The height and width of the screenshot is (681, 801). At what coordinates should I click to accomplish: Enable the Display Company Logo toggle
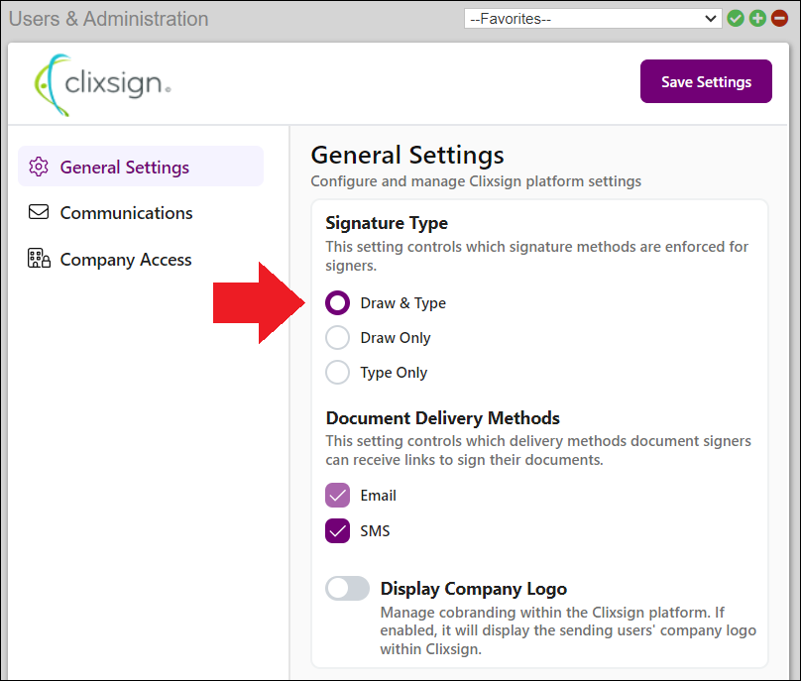[x=347, y=589]
